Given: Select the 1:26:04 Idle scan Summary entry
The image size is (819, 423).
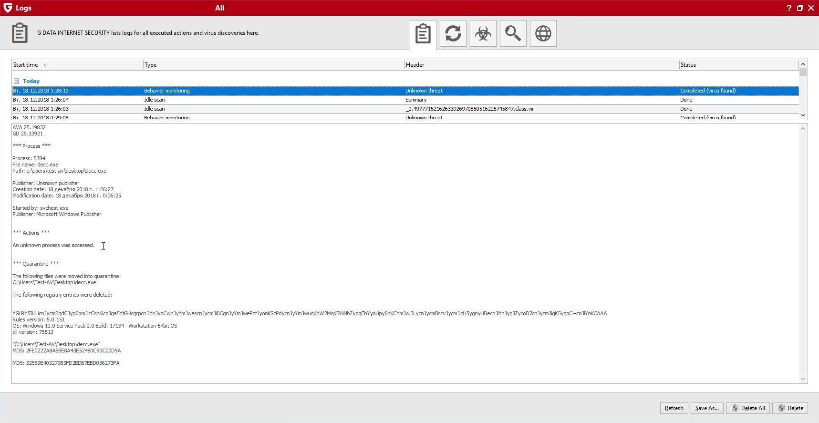Looking at the screenshot, I should click(x=405, y=100).
